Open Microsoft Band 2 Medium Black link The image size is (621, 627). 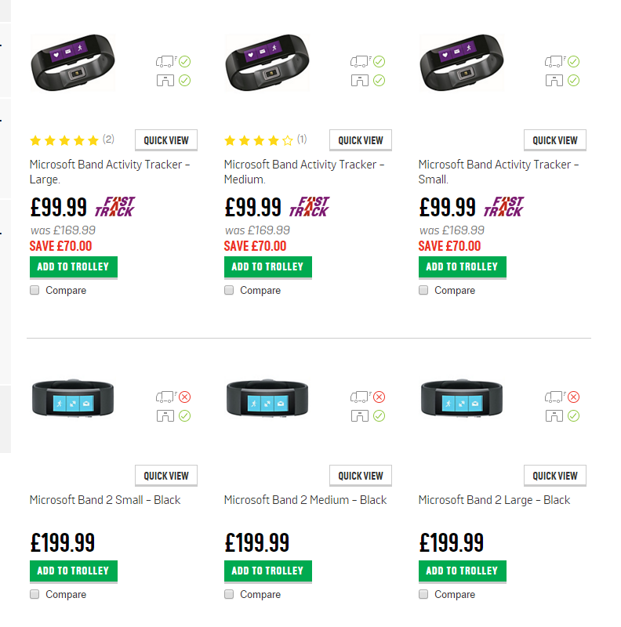pyautogui.click(x=305, y=500)
